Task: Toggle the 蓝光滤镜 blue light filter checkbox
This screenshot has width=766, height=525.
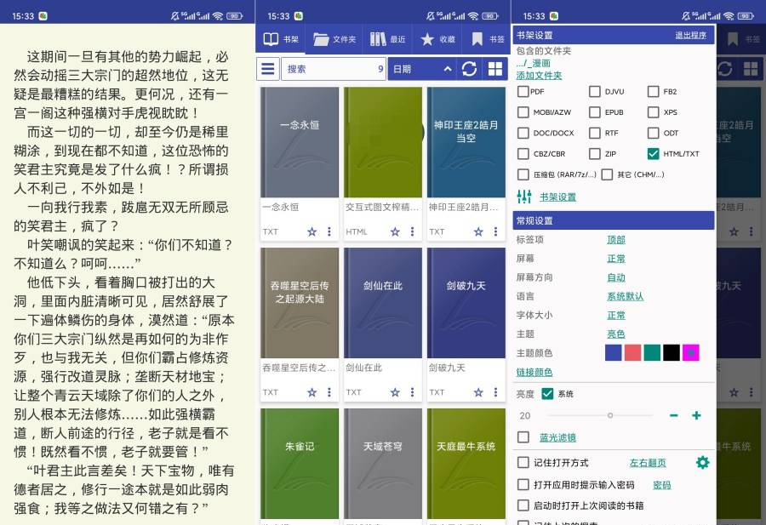Action: [523, 437]
